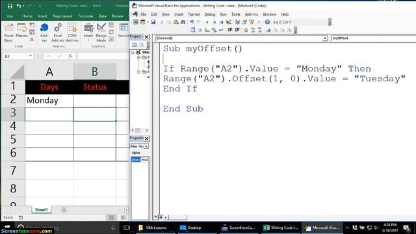
Task: Switch to the Page Layout ribbon tab
Action: click(62, 16)
